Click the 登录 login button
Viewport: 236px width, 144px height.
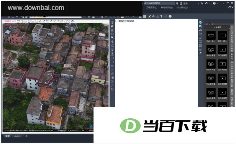[186, 3]
